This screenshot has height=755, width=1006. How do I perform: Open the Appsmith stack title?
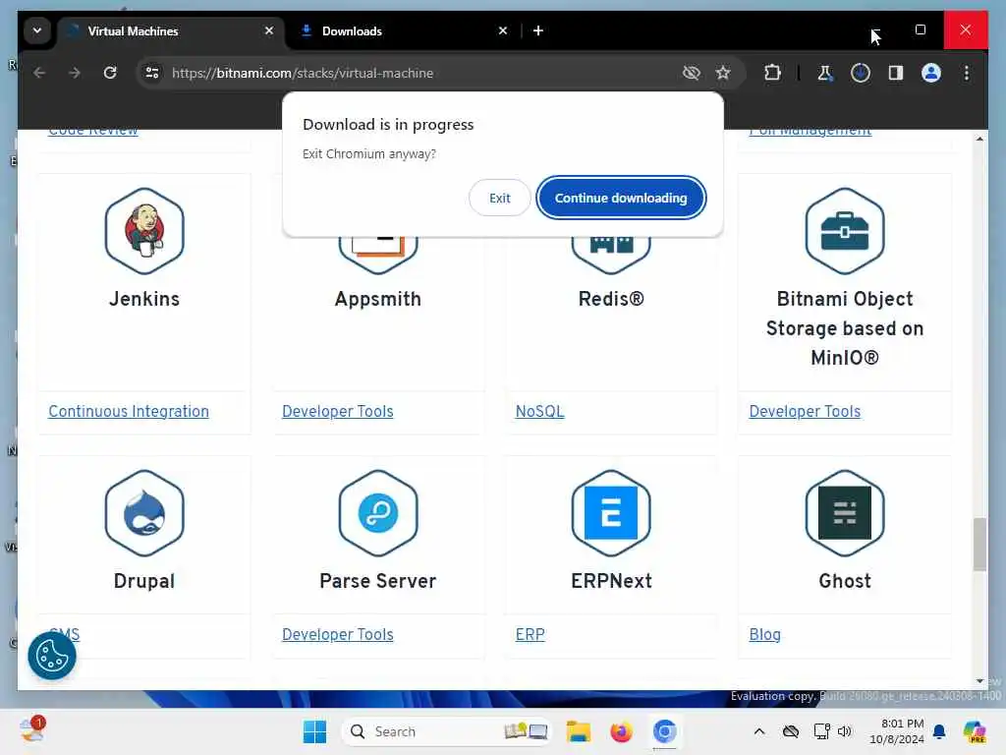378,299
